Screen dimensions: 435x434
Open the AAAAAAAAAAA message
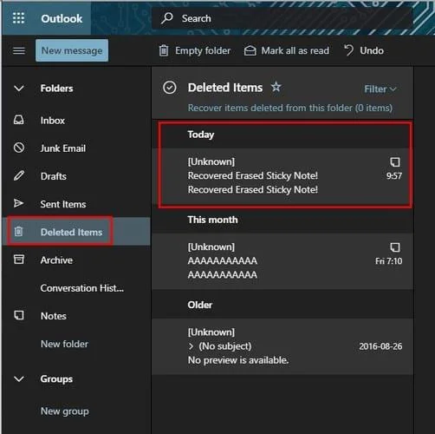(x=282, y=261)
